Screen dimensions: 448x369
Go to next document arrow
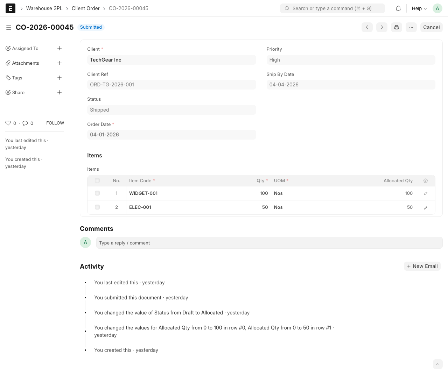(x=382, y=27)
